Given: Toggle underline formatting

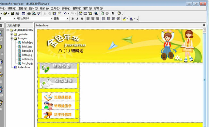Looking at the screenshot, I should (82, 19).
